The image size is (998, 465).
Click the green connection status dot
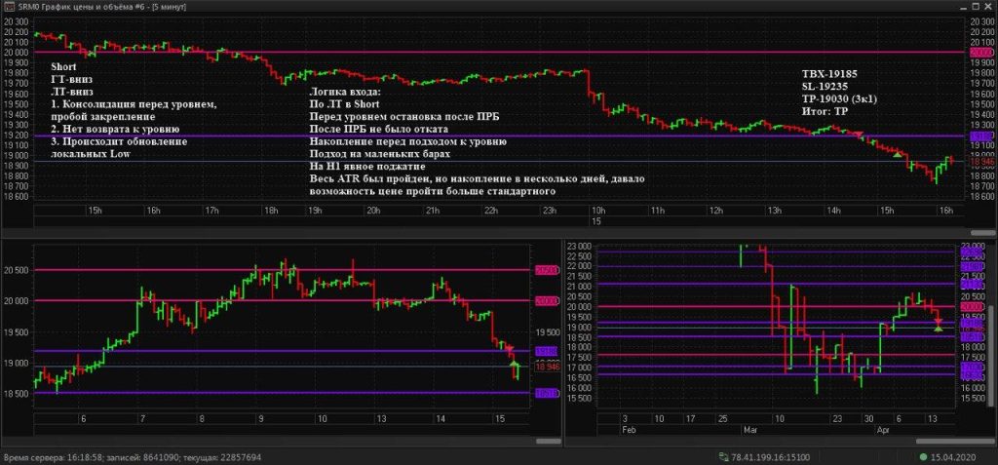tap(923, 457)
